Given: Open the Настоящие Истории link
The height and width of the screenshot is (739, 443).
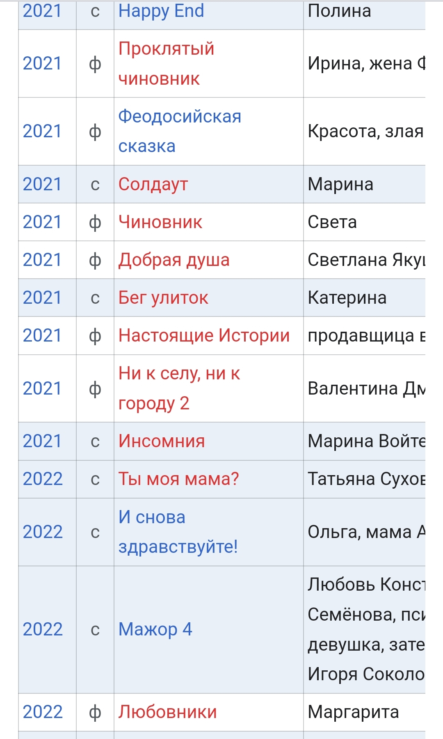Looking at the screenshot, I should pyautogui.click(x=204, y=335).
